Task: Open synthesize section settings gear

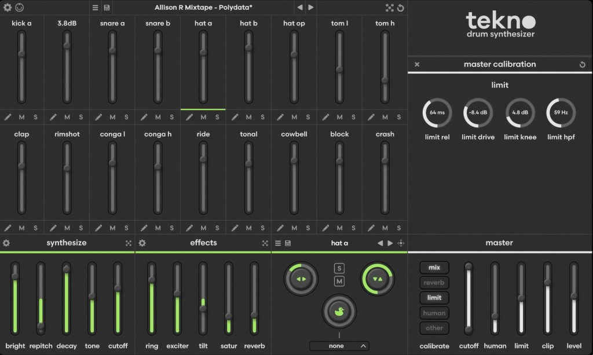Action: (x=6, y=243)
